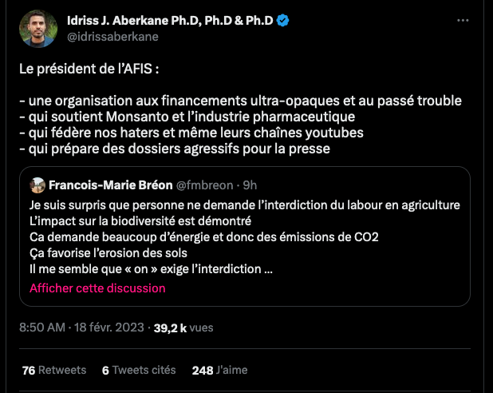
Task: Click Francois-Marie Bréon's small avatar
Action: click(x=37, y=185)
